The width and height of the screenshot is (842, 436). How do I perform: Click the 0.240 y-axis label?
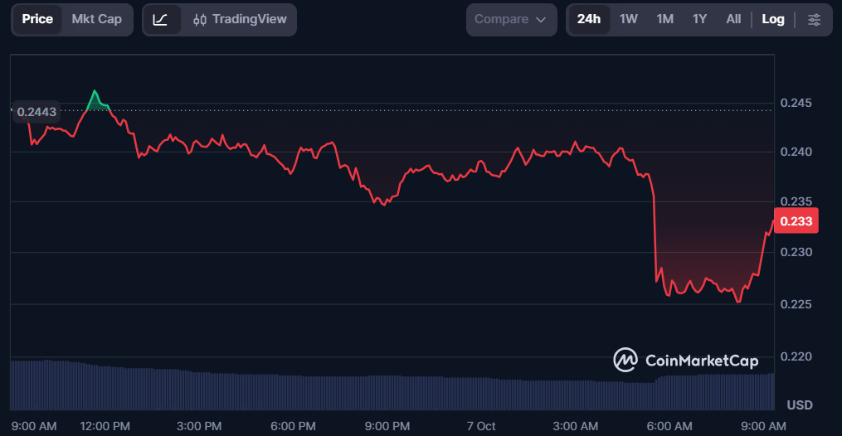pos(796,152)
